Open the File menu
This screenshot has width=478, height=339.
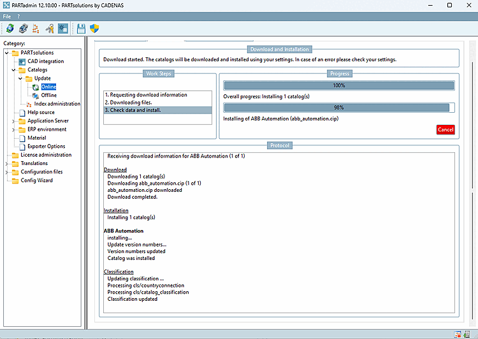[x=7, y=17]
